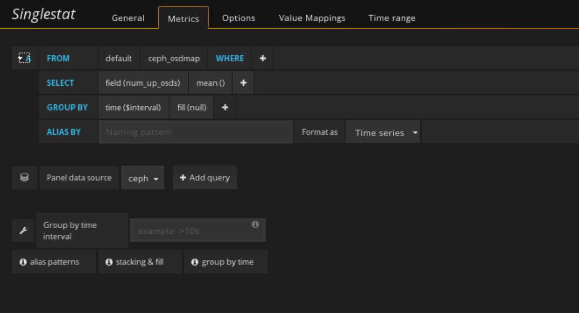
Task: Click the plus icon after WHERE
Action: point(263,58)
